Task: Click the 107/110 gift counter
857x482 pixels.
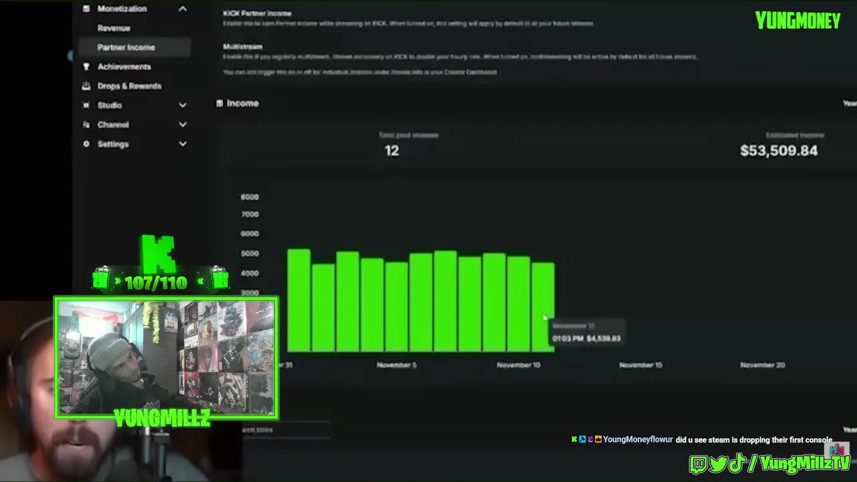Action: tap(156, 283)
